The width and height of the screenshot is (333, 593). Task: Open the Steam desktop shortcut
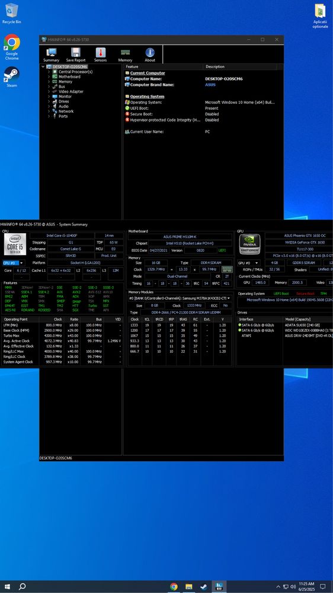(12, 77)
